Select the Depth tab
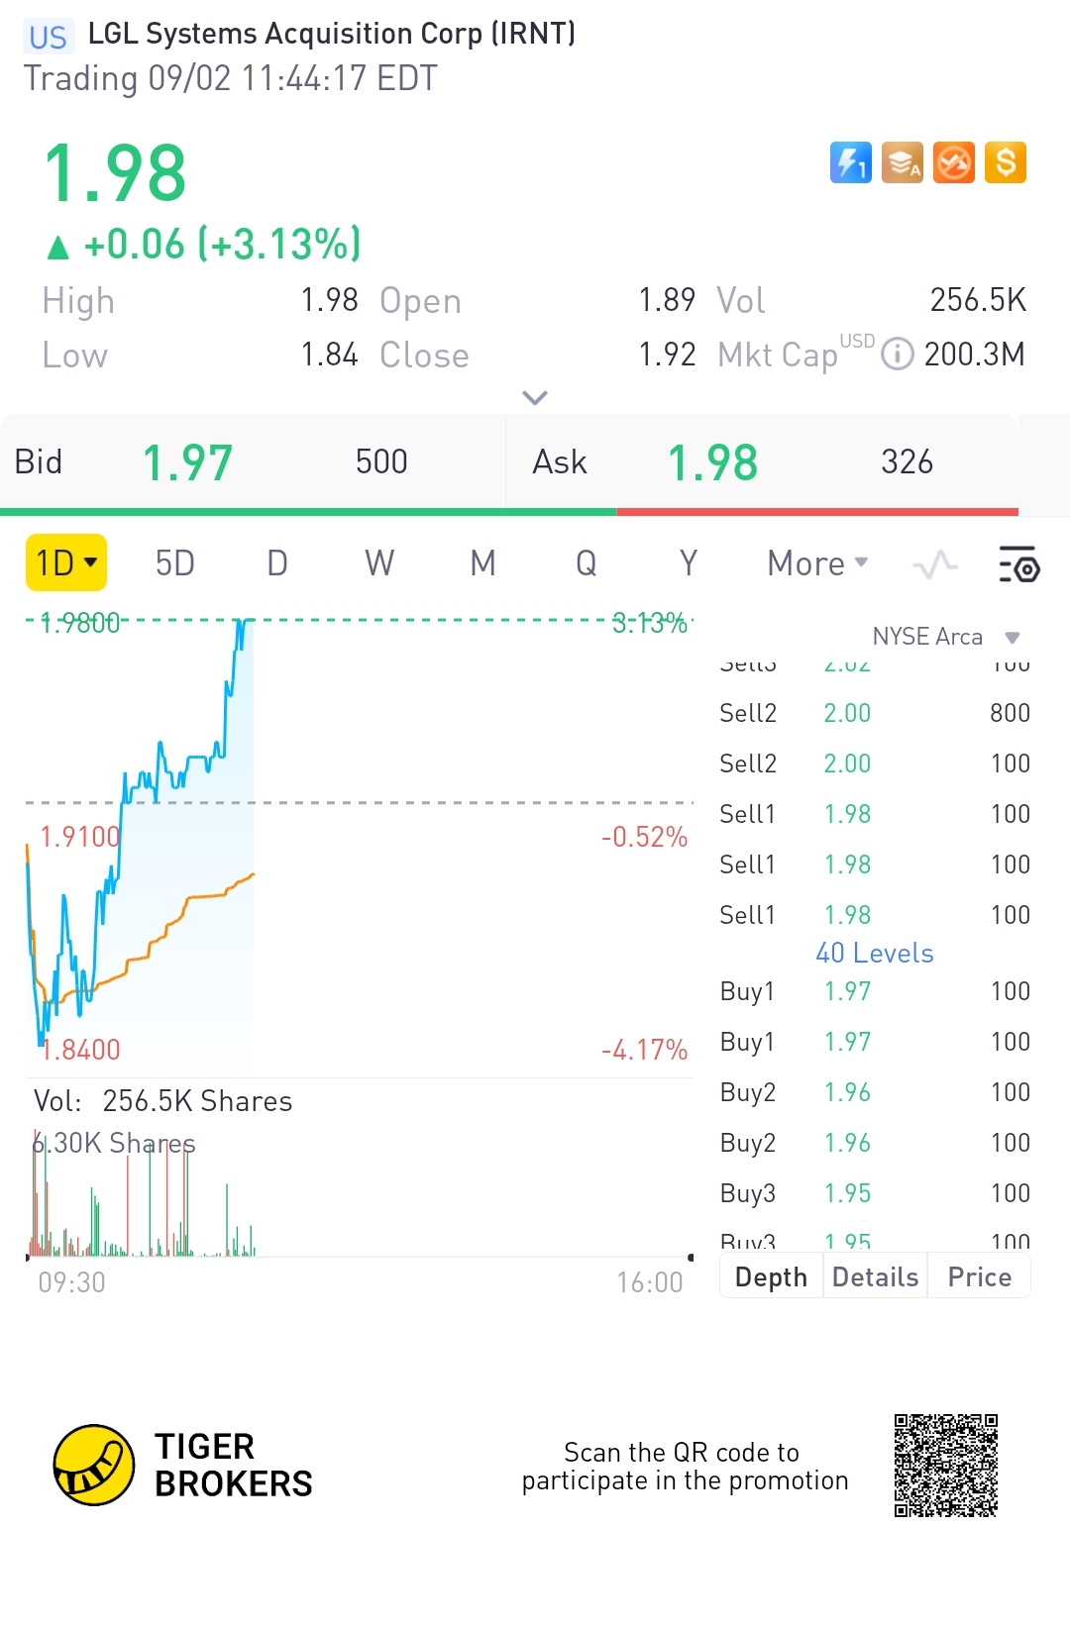Viewport: 1070px width, 1630px height. click(x=771, y=1277)
